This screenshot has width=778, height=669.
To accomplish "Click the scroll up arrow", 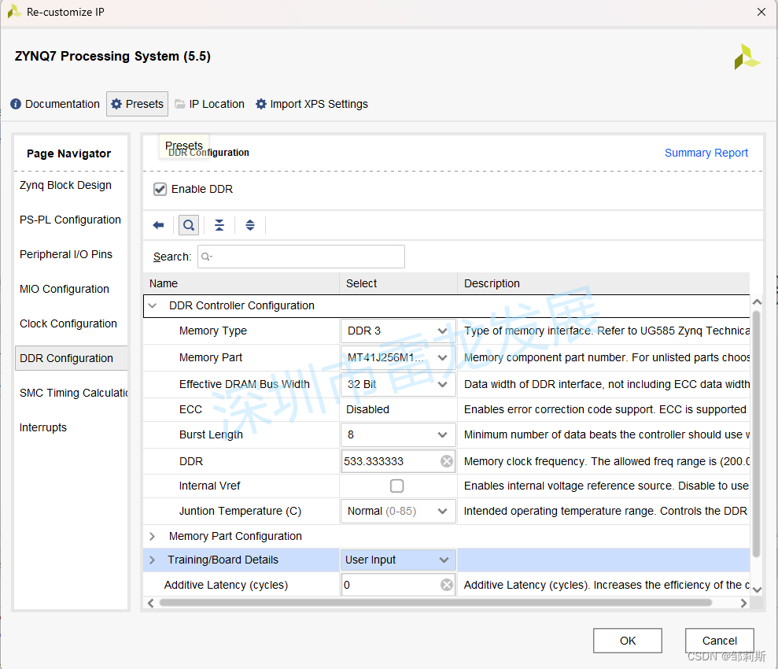I will point(757,301).
